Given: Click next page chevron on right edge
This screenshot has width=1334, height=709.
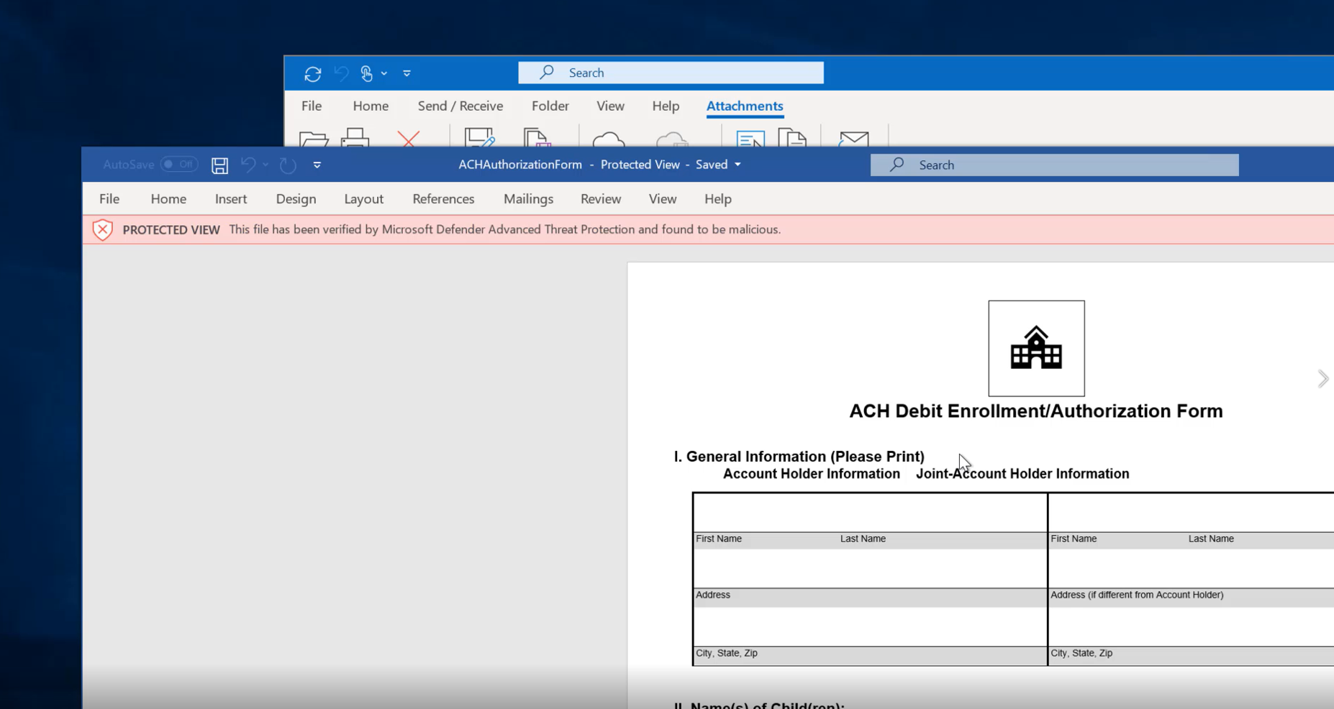Looking at the screenshot, I should click(1322, 379).
